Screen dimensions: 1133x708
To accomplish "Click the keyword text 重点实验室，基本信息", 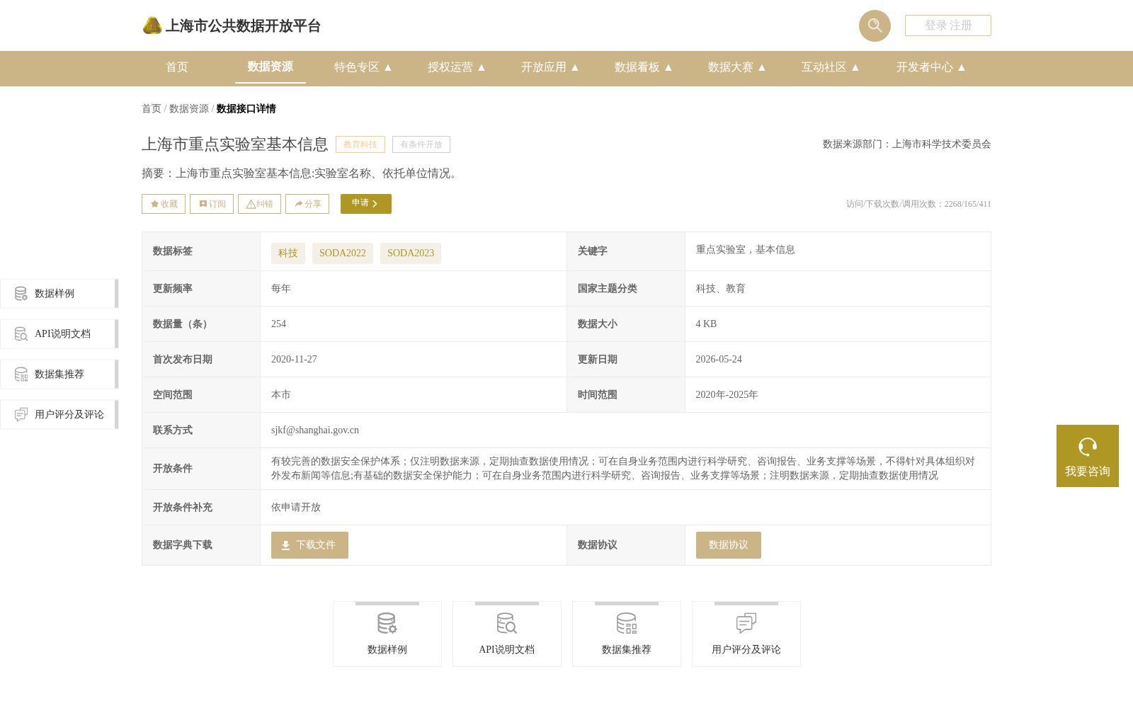I will (746, 250).
